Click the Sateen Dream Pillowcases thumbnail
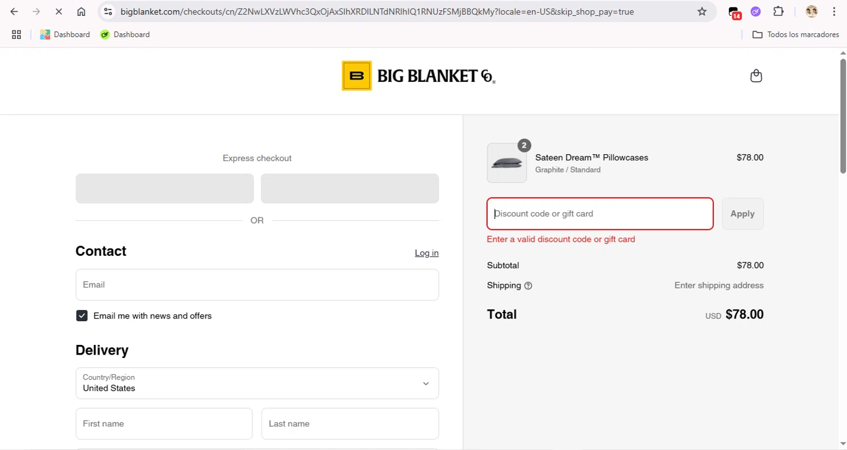847x450 pixels. [x=507, y=163]
